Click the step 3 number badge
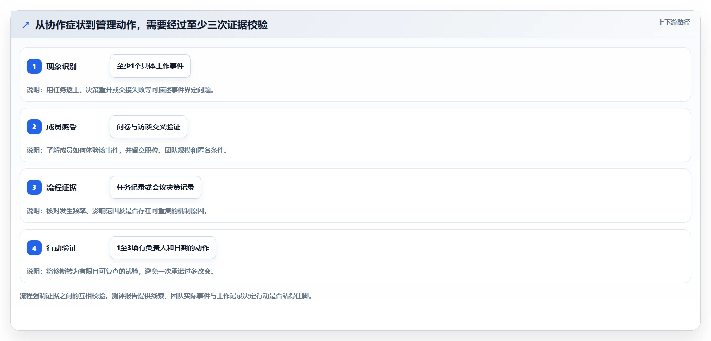711x341 pixels. pos(34,187)
